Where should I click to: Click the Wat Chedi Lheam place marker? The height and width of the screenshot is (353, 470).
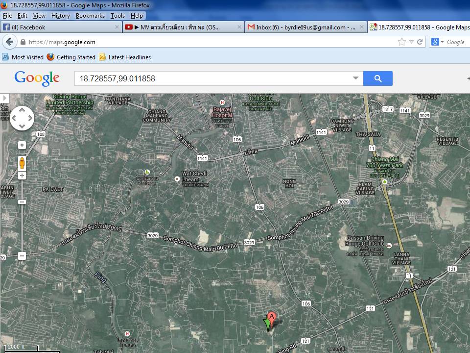(177, 179)
